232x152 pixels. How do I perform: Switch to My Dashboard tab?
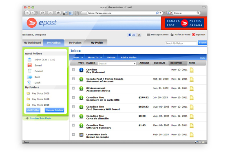(x=32, y=43)
